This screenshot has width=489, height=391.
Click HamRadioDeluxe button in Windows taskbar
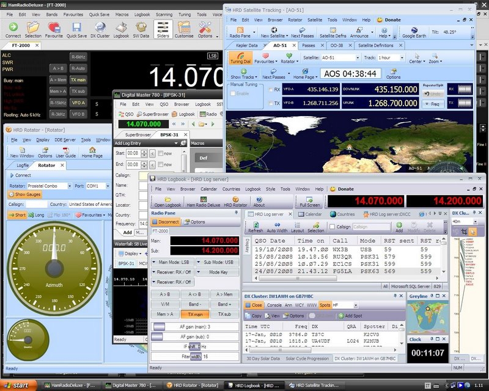[70, 386]
